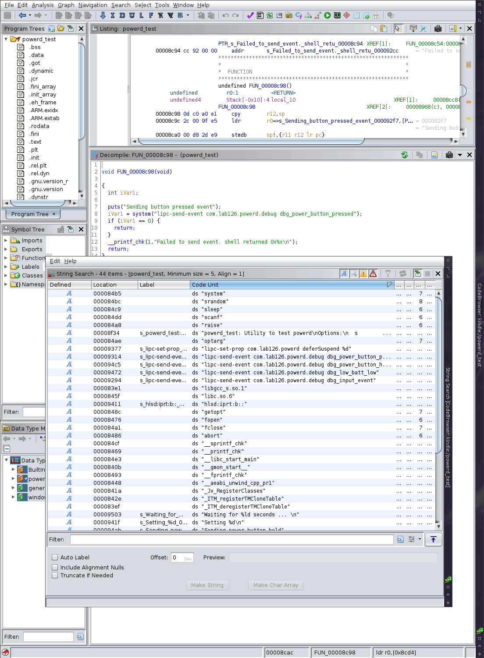Image resolution: width=484 pixels, height=658 pixels.
Task: Click the green Run script play icon
Action: pyautogui.click(x=327, y=15)
